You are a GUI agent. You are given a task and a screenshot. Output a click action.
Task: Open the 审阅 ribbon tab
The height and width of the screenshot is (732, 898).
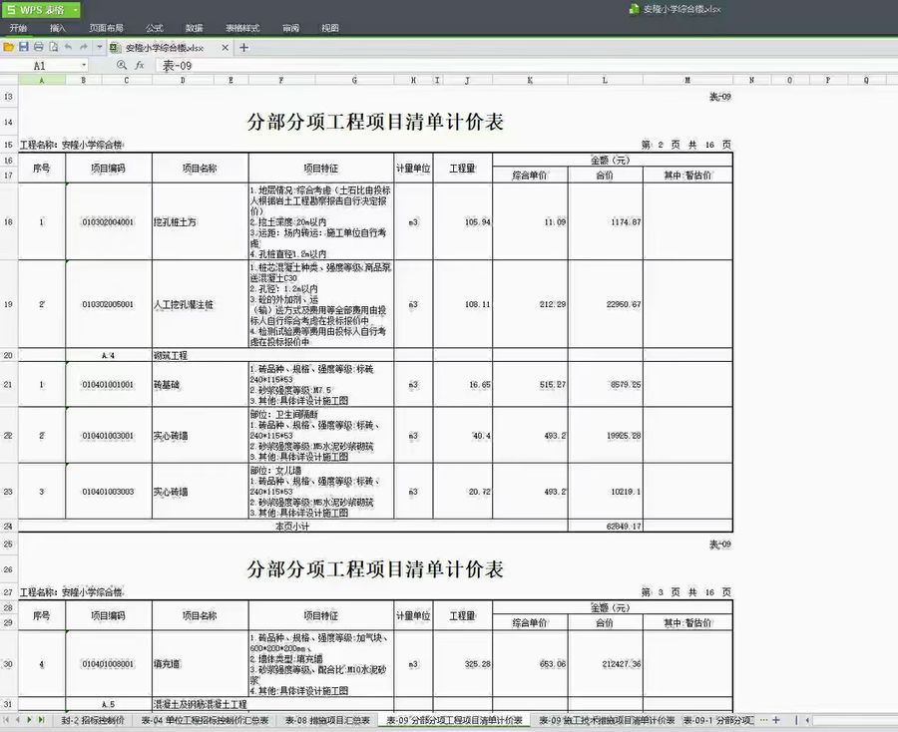290,28
